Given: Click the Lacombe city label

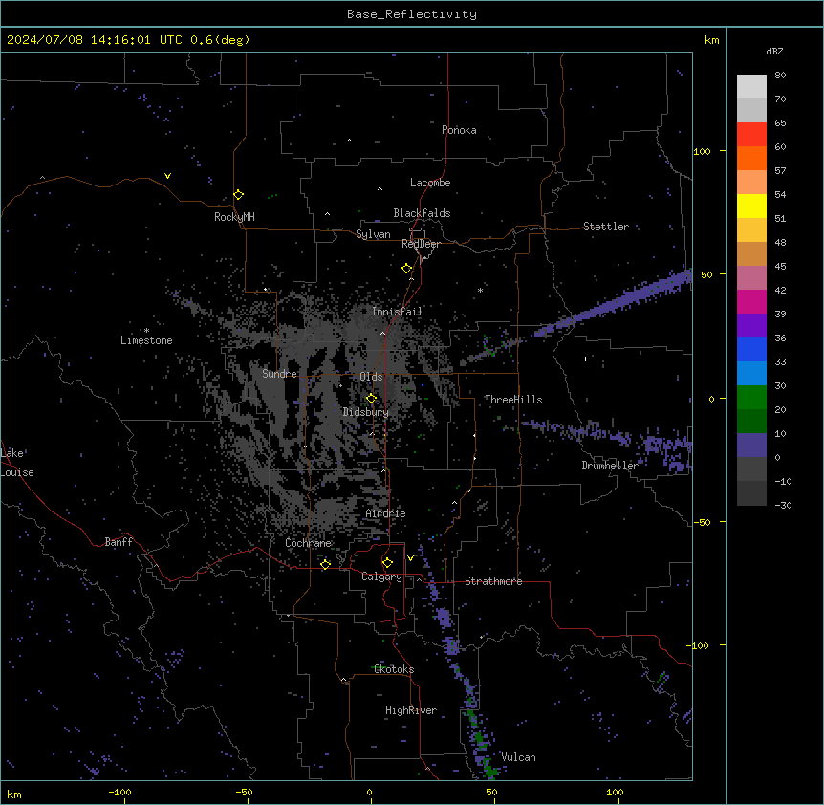Looking at the screenshot, I should point(430,183).
